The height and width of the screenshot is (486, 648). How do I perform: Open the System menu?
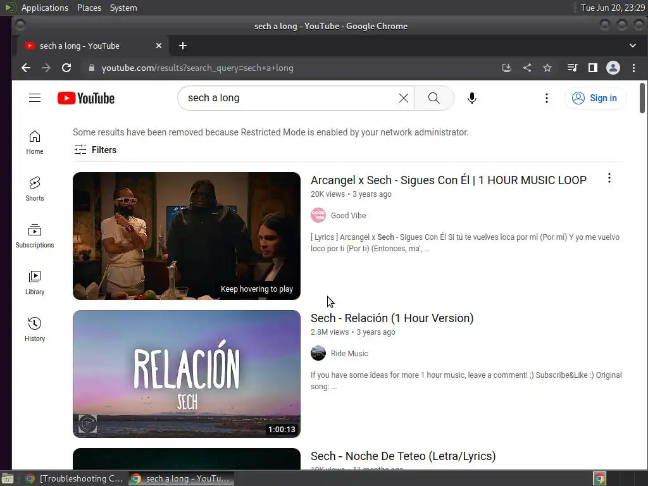coord(123,8)
